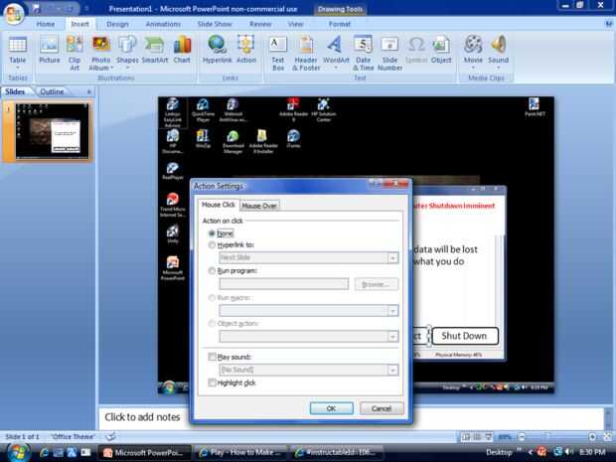Click the spell check icon in status bar
Screen dimensions: 616x462
coord(111,436)
